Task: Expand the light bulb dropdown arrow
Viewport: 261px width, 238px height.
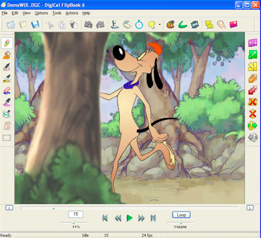Action: click(160, 24)
